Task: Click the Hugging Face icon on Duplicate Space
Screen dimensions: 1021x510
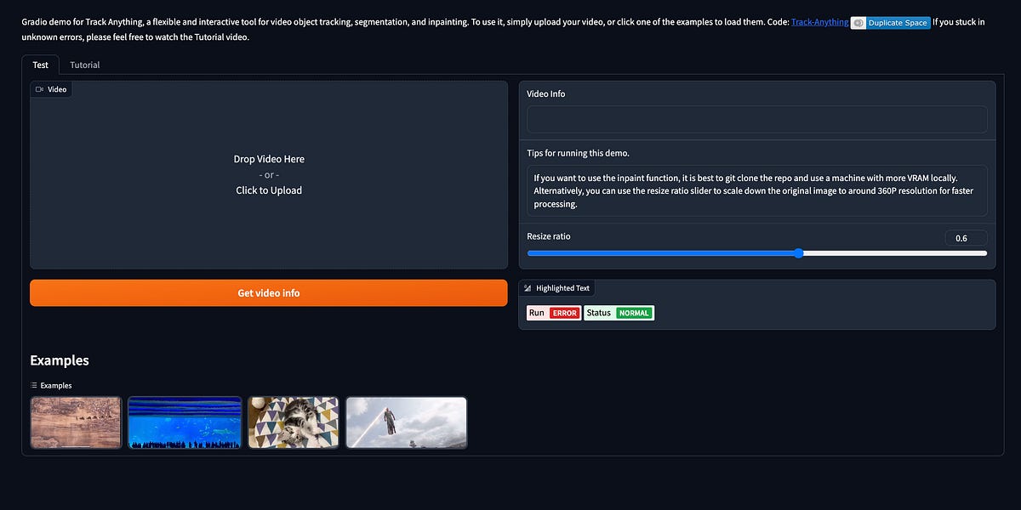Action: (858, 22)
